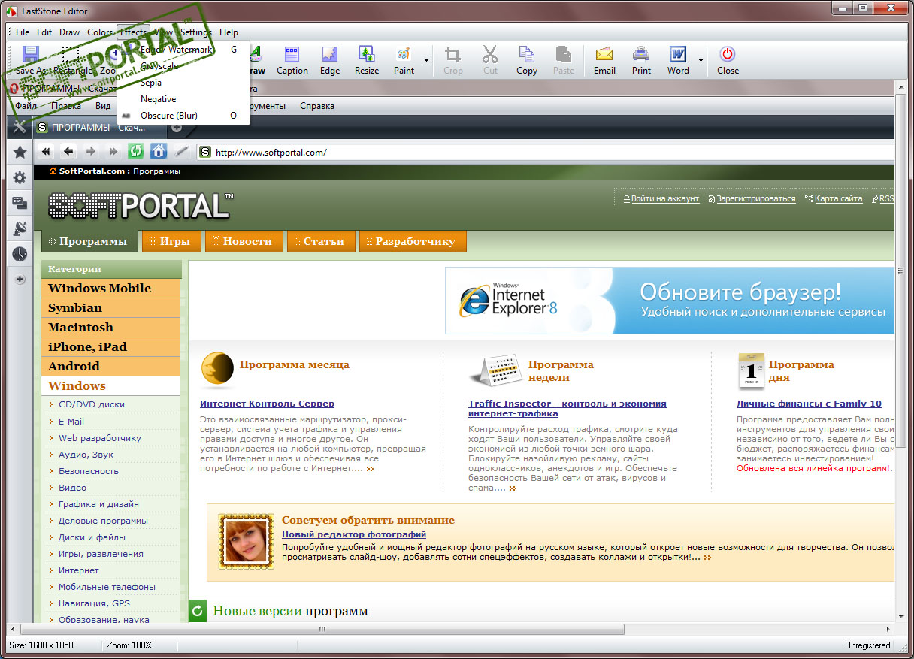Click the Карта сайта link
This screenshot has height=659, width=914.
(838, 198)
